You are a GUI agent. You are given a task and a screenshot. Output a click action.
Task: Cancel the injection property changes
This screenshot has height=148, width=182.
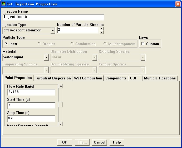point(100,142)
